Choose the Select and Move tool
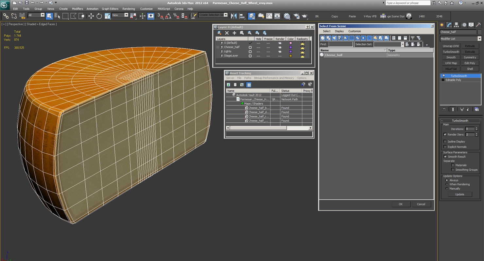Viewport: 484px width, 261px height. 91,16
